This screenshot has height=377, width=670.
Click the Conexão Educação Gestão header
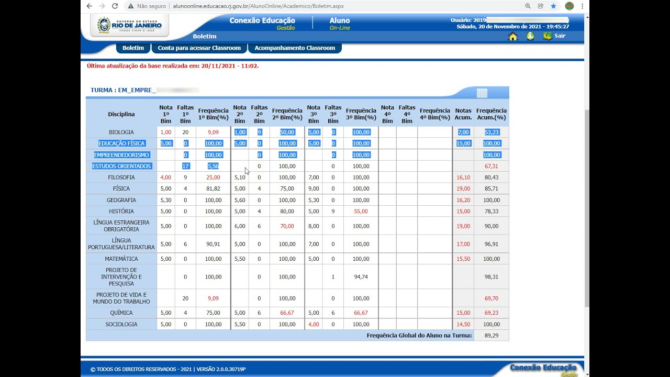[262, 24]
